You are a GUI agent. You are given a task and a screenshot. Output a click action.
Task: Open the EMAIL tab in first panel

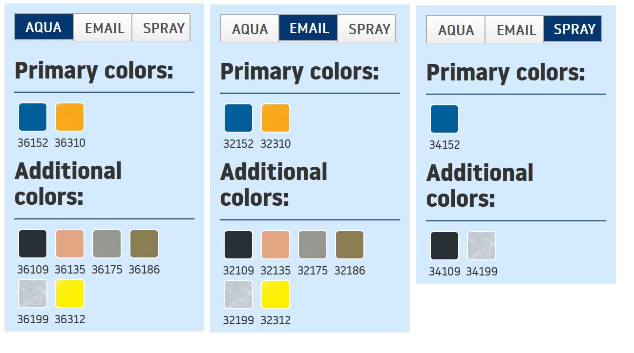pos(103,28)
